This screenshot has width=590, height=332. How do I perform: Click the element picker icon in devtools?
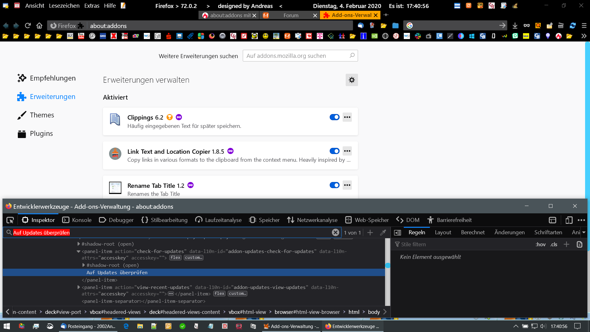[10, 220]
